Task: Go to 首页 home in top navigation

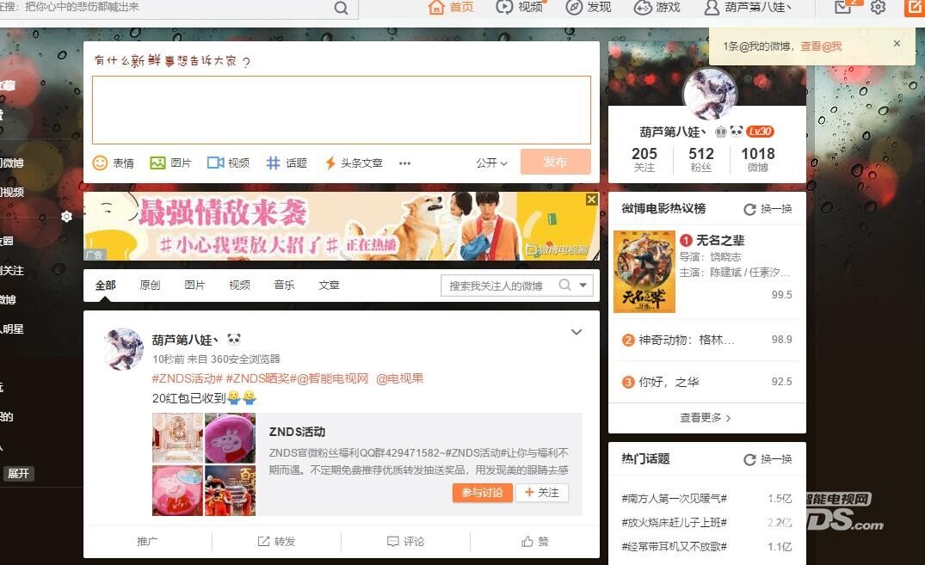Action: [x=451, y=7]
